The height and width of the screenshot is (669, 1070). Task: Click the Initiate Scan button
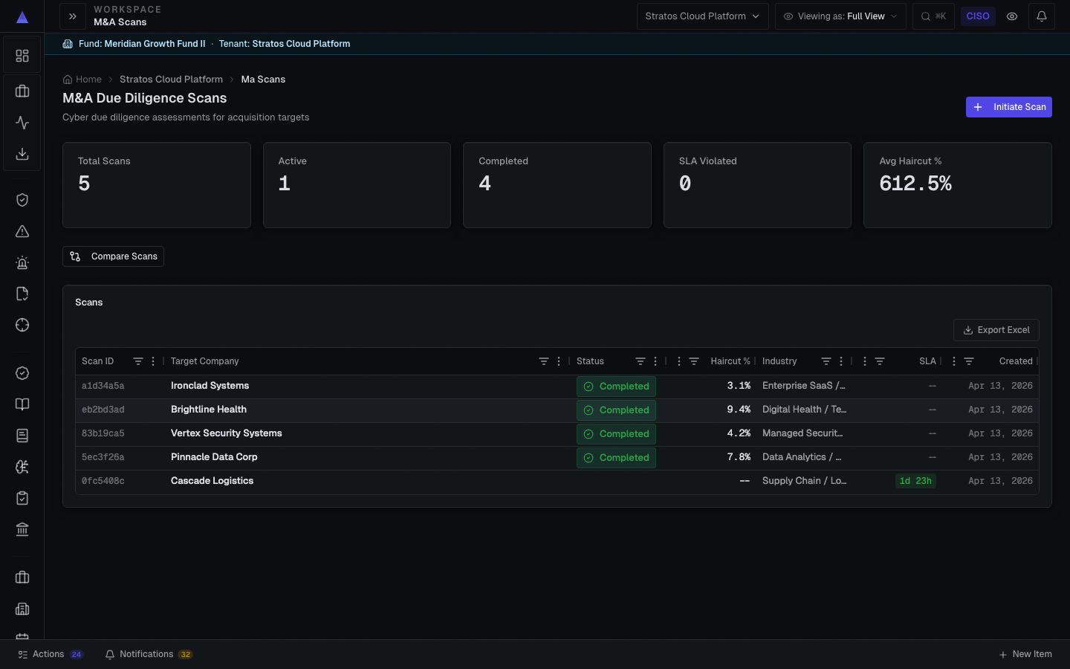click(x=1008, y=107)
